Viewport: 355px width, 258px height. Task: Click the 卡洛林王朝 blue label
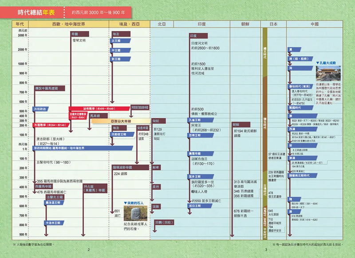point(54,223)
